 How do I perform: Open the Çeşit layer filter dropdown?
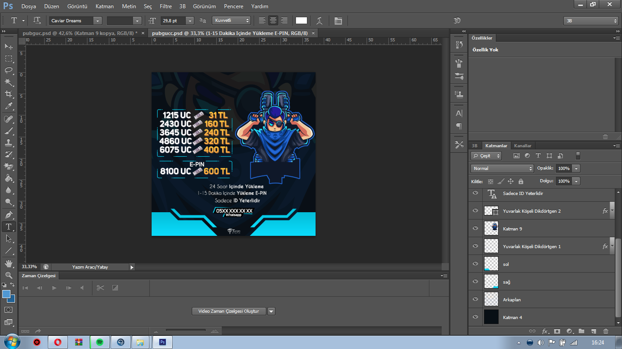[x=486, y=156]
